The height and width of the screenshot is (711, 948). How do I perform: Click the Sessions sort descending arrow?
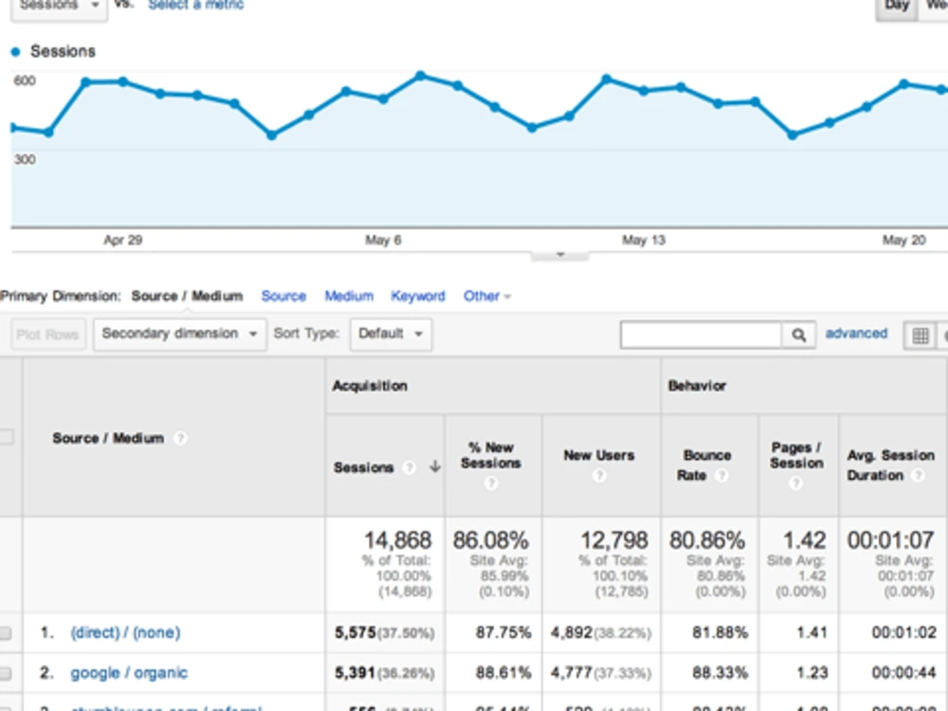tap(435, 466)
